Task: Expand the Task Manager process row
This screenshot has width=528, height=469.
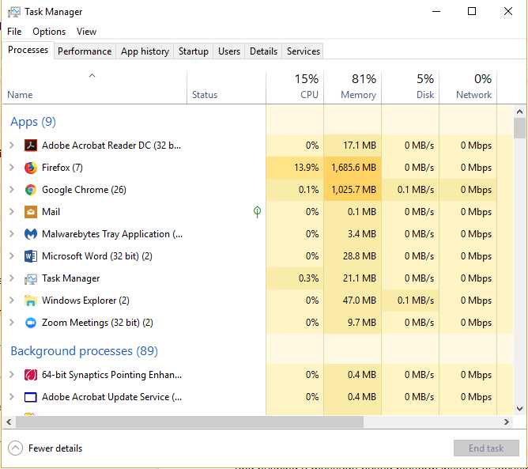Action: pos(12,278)
